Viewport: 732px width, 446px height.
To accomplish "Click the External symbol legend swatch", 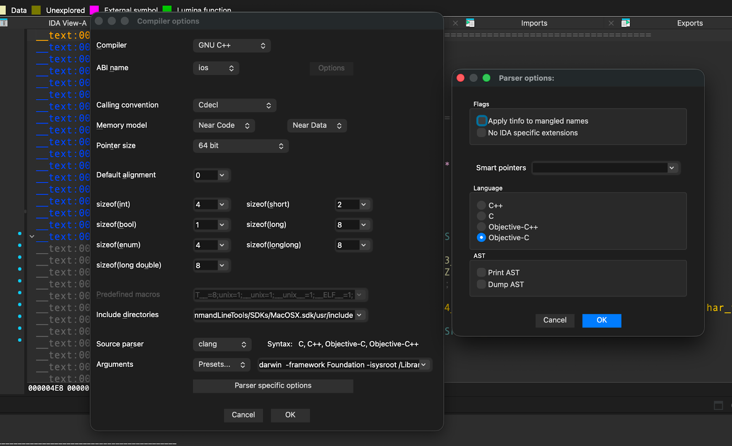I will click(x=94, y=10).
